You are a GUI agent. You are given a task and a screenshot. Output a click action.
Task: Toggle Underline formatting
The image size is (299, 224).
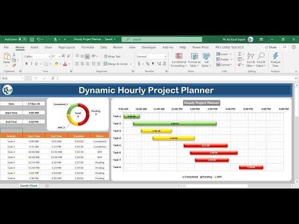click(36, 63)
